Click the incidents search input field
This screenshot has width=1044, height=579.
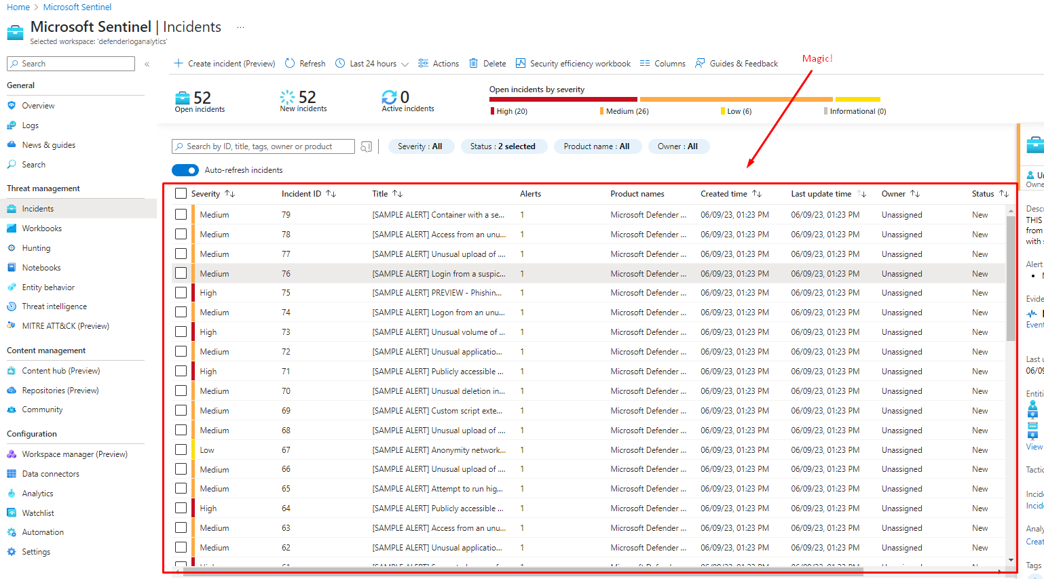click(x=263, y=146)
